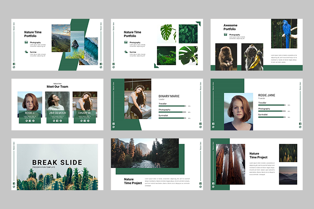Click cloud icon beside Sunrise on leaf portfolio slide

(126, 52)
